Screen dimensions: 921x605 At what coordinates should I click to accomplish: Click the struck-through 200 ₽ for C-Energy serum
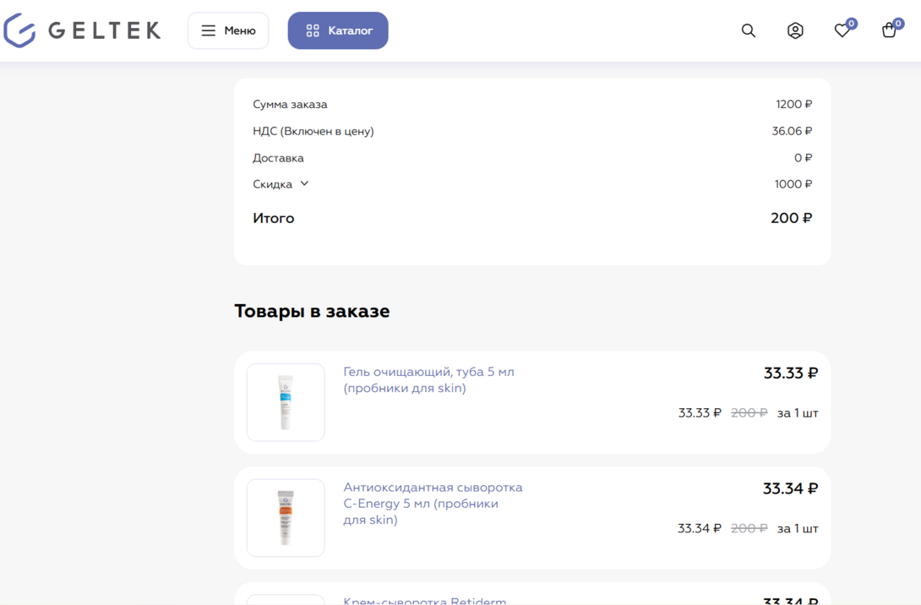[x=749, y=528]
